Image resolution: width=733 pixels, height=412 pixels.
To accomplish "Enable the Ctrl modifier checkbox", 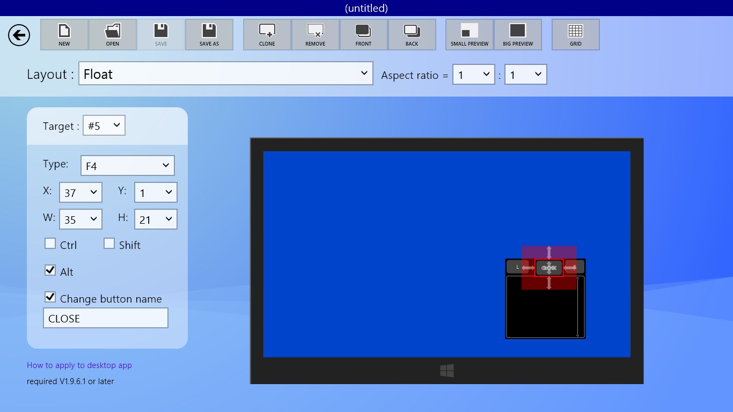I will click(50, 244).
